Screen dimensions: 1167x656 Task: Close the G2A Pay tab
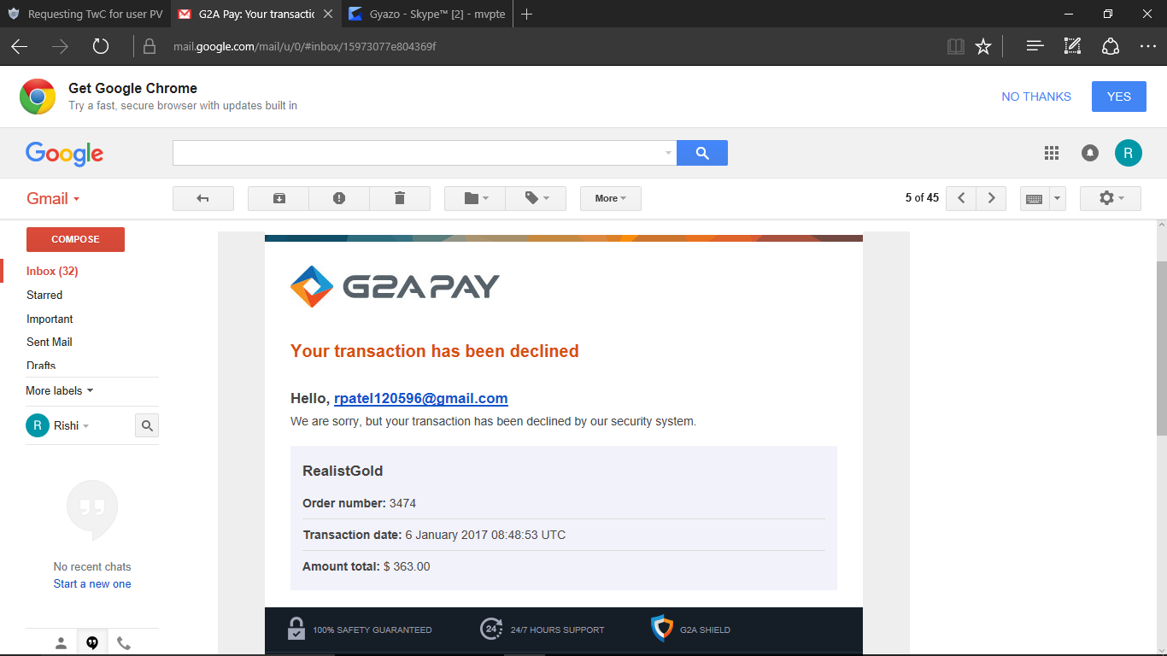click(x=327, y=15)
